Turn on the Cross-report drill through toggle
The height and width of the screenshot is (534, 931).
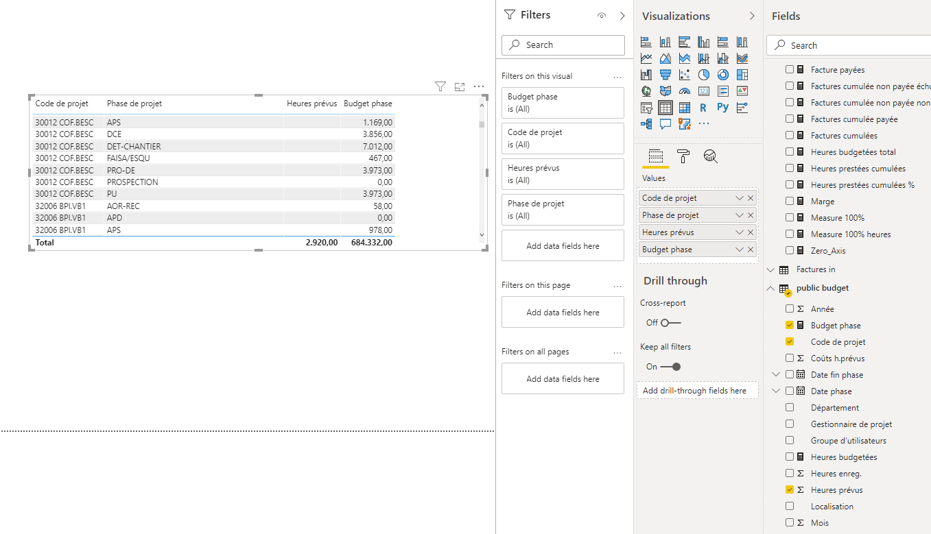click(671, 323)
